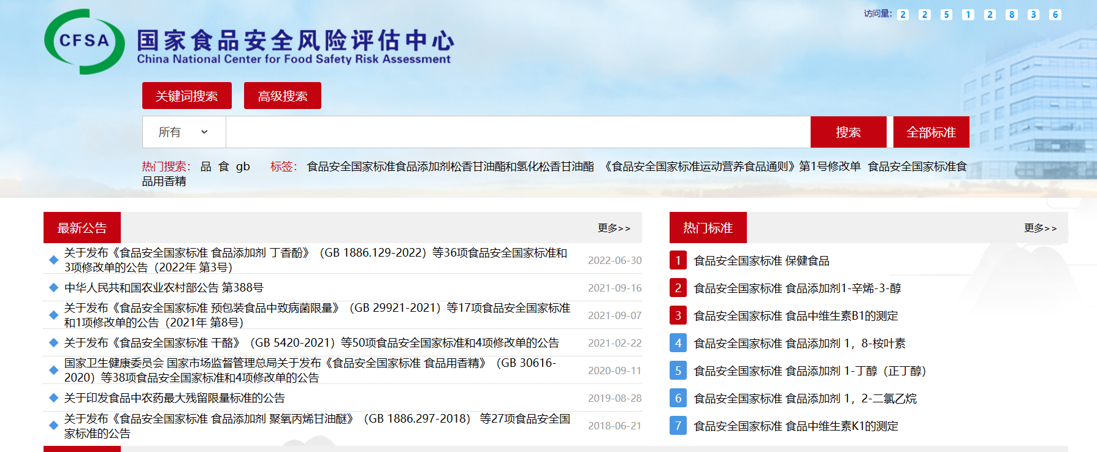Click the date 2021-02-22
Viewport: 1097px width, 452px height.
(x=615, y=343)
